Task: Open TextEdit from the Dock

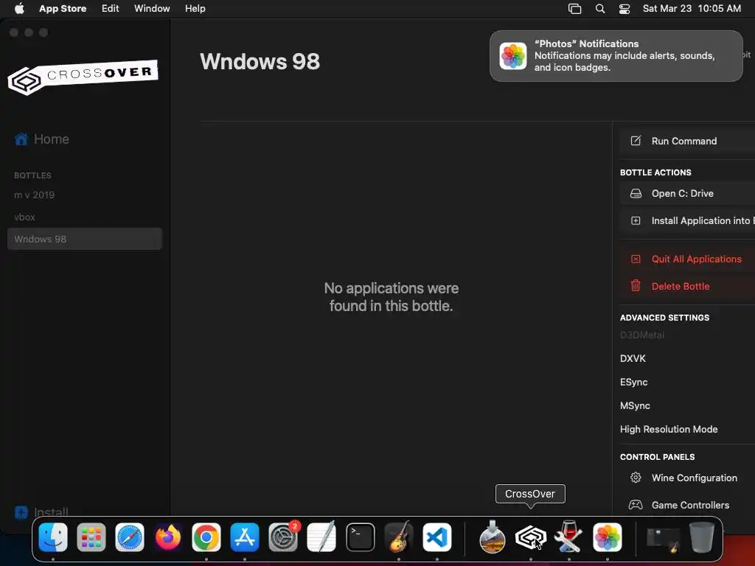Action: [321, 537]
